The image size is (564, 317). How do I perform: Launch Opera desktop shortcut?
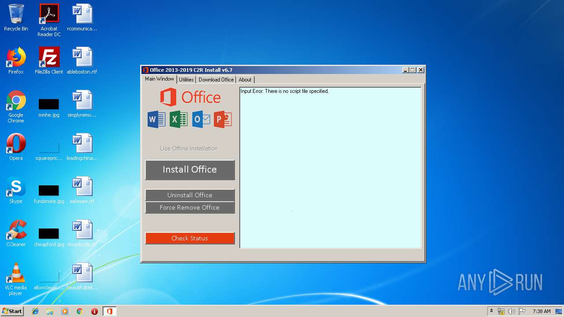click(16, 147)
